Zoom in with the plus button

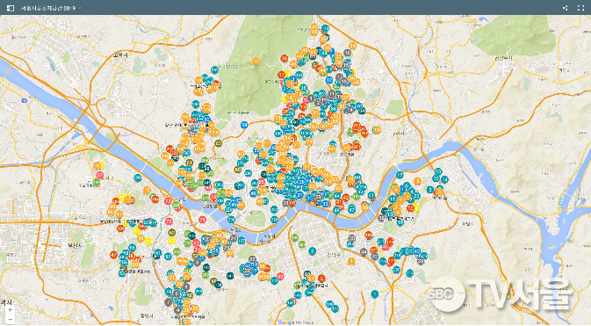click(10, 310)
